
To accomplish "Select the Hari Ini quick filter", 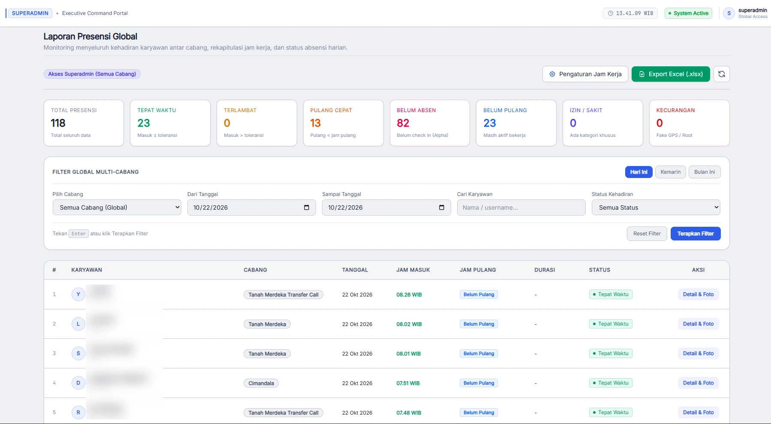I will (x=639, y=172).
